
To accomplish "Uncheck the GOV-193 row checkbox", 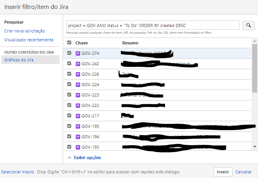I will 69,147.
